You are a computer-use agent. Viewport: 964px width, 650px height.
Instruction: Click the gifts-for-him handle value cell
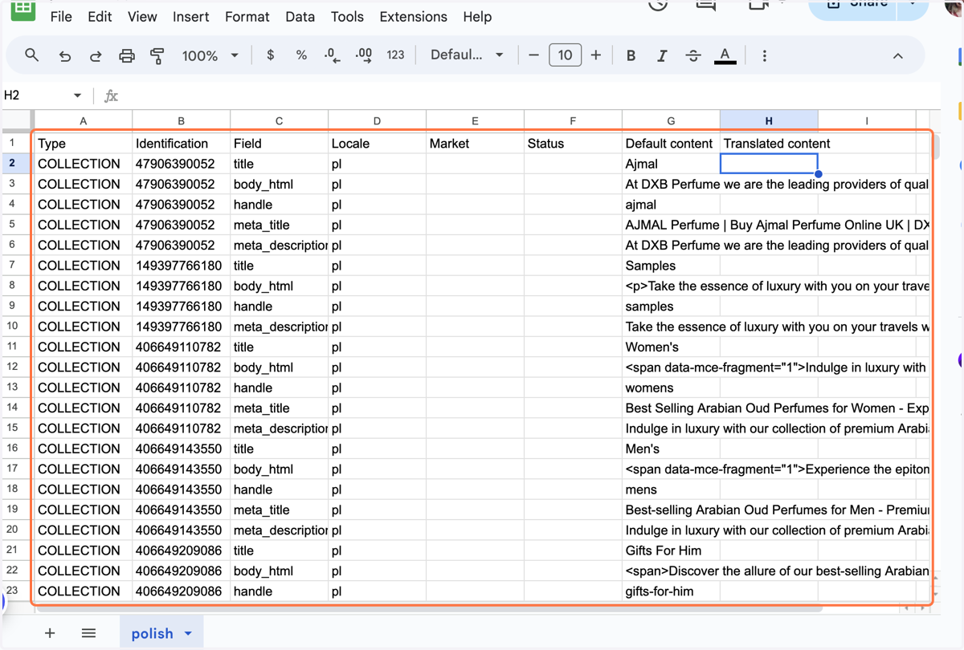671,591
